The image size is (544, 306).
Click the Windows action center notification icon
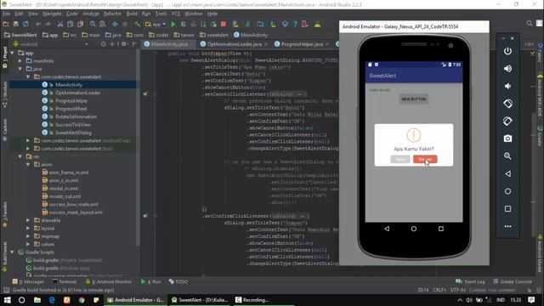[531, 300]
